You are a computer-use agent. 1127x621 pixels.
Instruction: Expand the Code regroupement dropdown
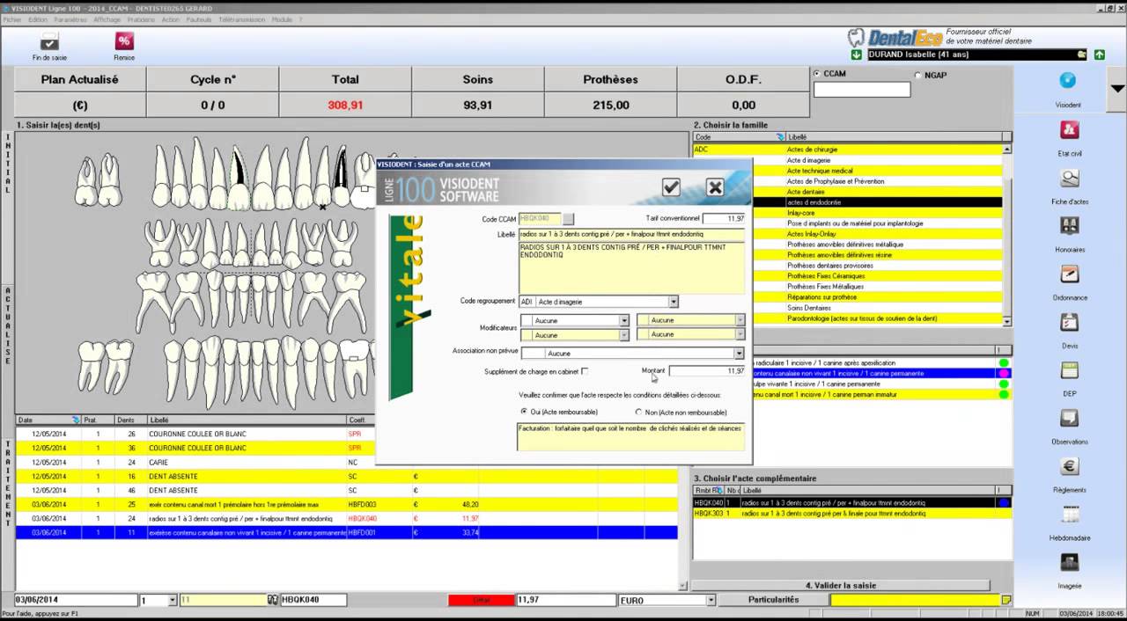pyautogui.click(x=673, y=302)
